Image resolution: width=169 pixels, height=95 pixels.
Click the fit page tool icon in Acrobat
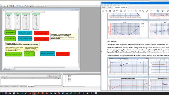[x=158, y=11]
